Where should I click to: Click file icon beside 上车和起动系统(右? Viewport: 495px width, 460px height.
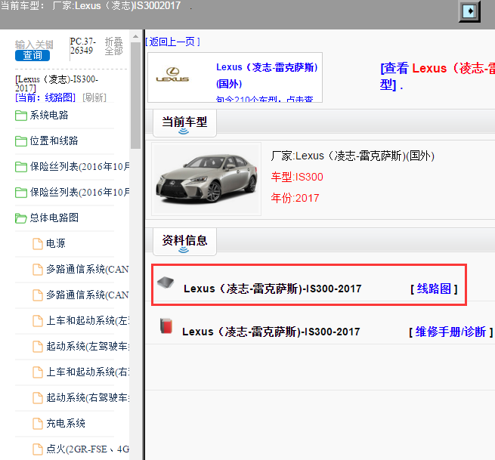(38, 372)
